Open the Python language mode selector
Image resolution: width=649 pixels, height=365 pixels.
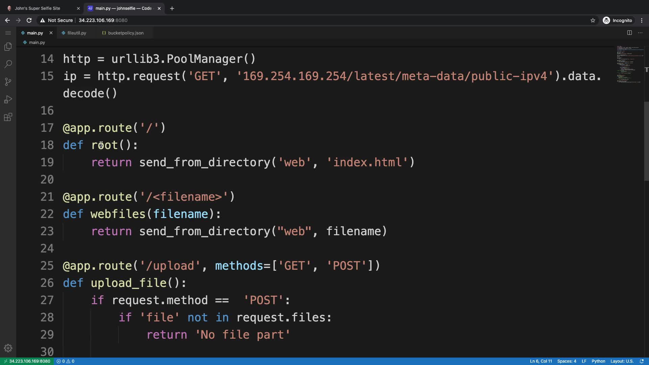(598, 361)
